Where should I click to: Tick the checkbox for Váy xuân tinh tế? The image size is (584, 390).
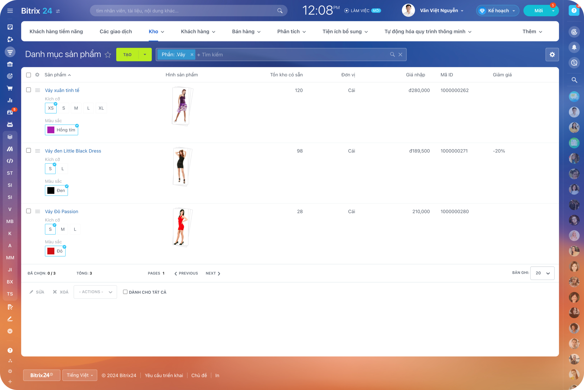pos(28,90)
